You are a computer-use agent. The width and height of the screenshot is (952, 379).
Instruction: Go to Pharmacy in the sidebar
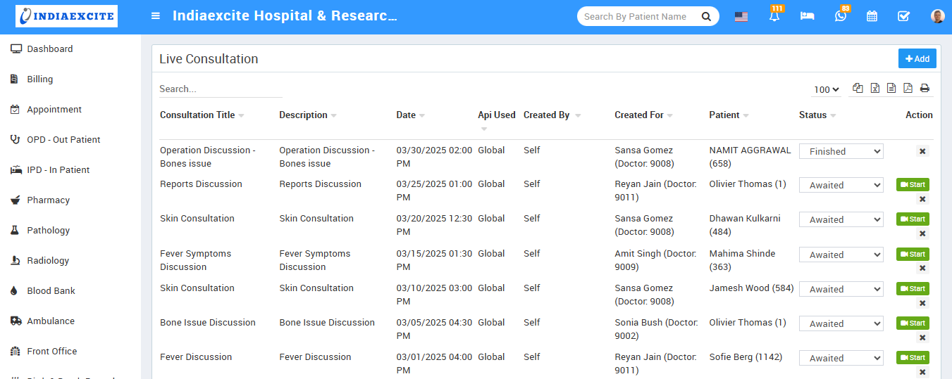48,200
